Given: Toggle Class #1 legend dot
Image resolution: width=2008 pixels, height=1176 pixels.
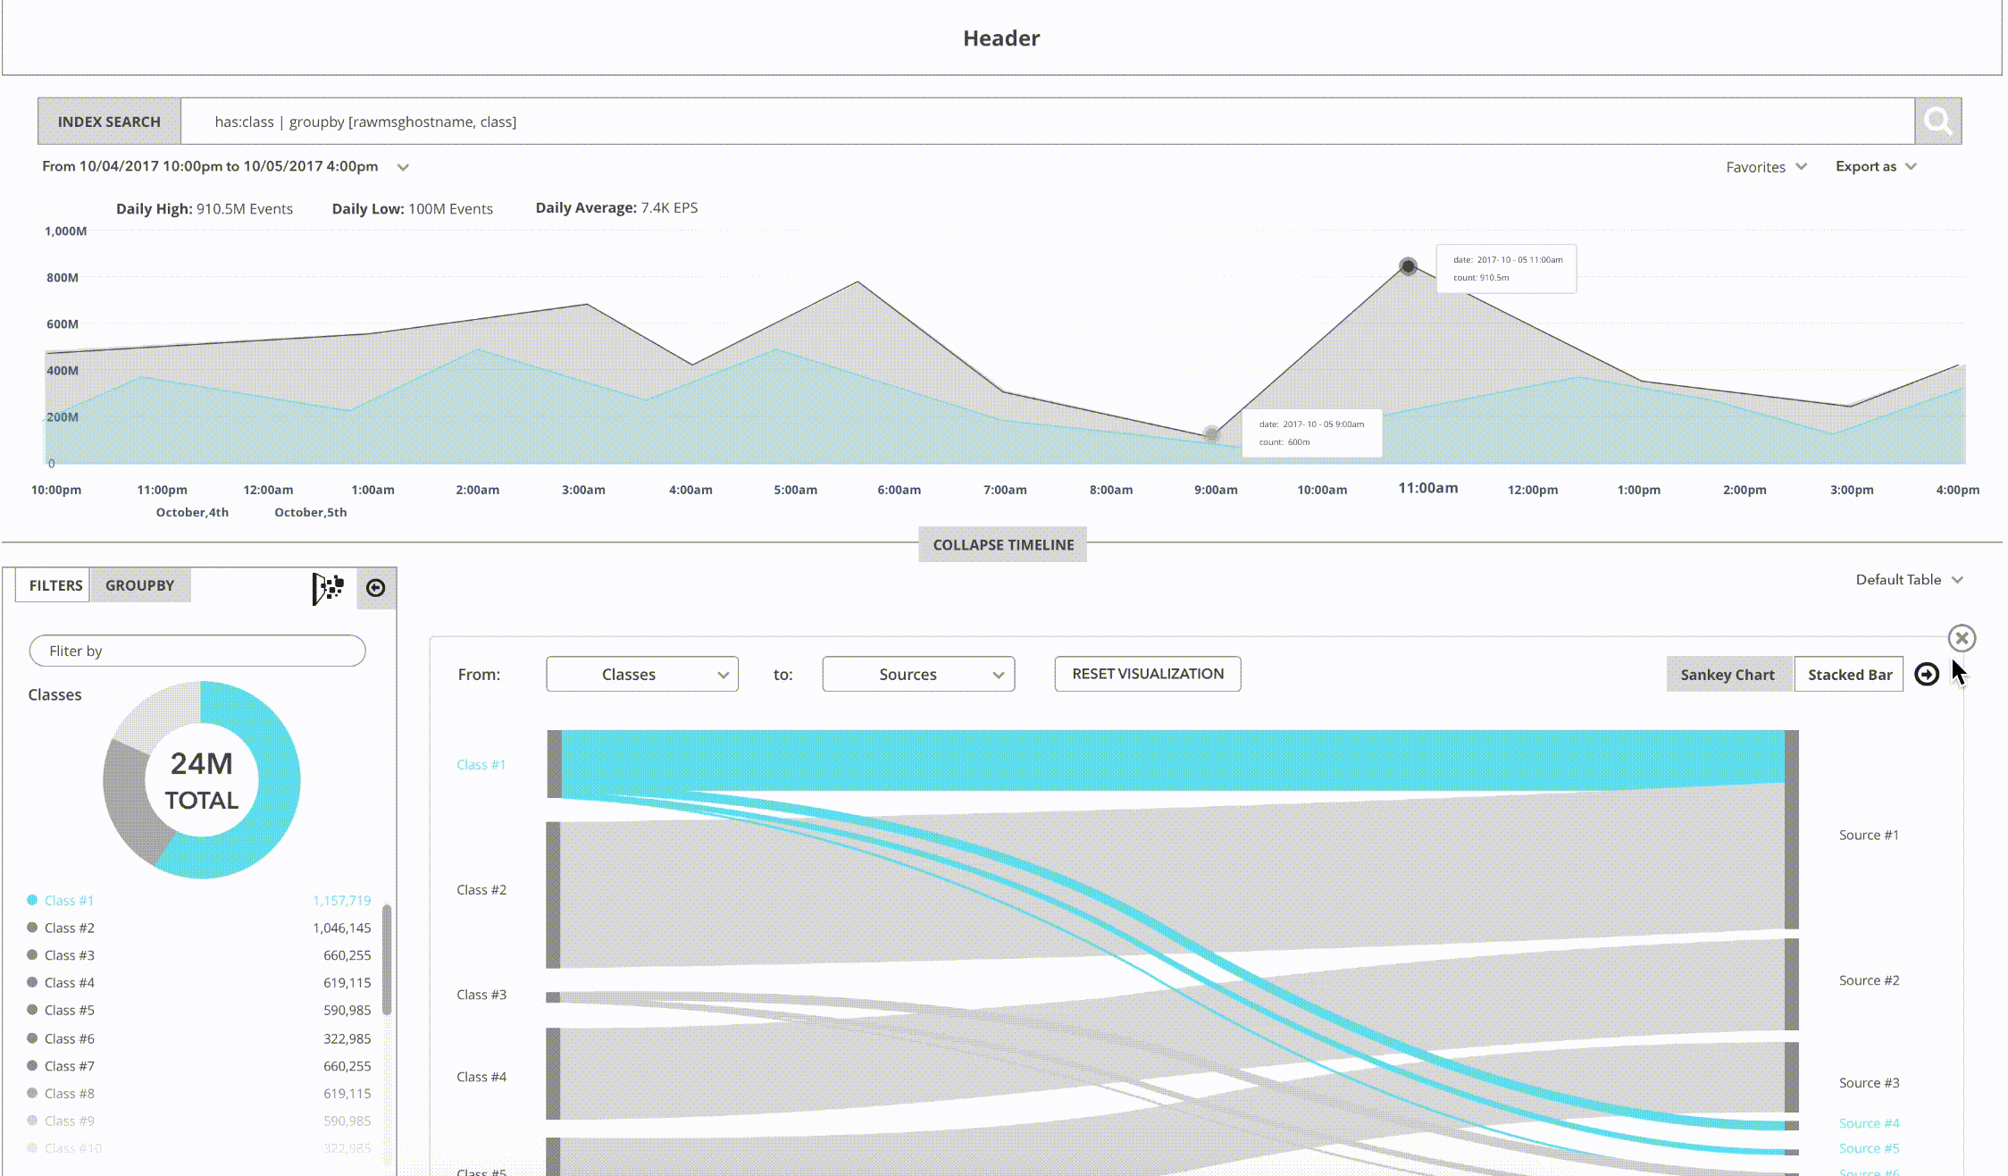Looking at the screenshot, I should click(32, 900).
